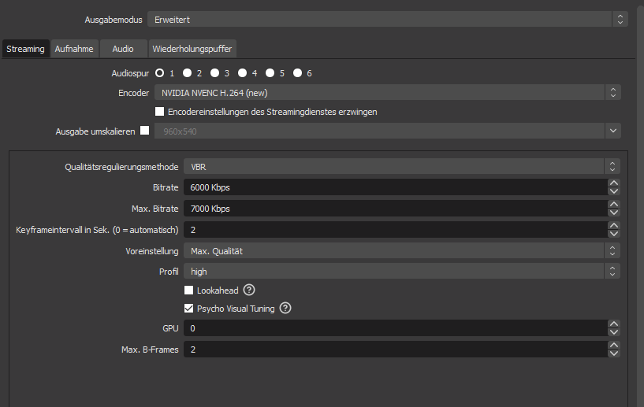Screen dimensions: 644x407
Task: Select audio track 5 radio button
Action: click(270, 73)
